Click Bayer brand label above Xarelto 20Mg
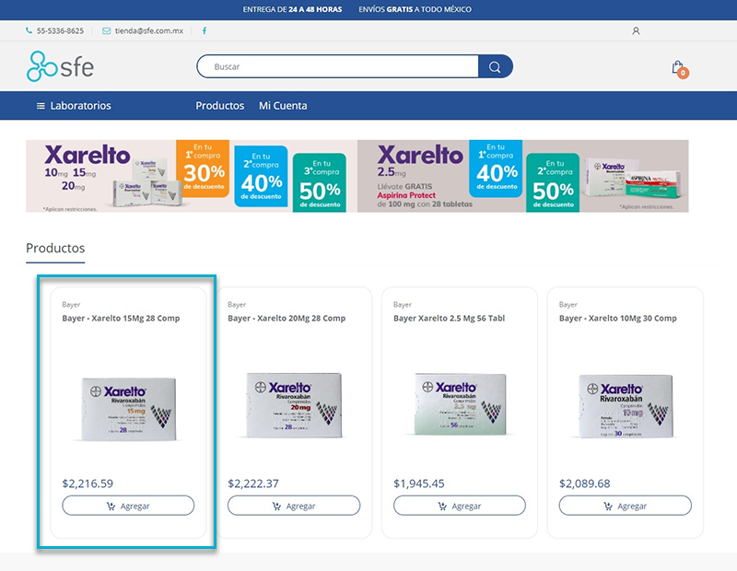 click(x=237, y=305)
